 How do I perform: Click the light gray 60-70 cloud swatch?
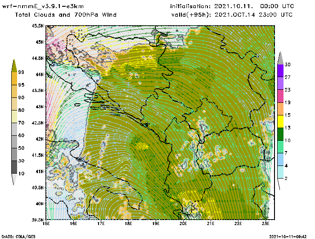click(14, 129)
